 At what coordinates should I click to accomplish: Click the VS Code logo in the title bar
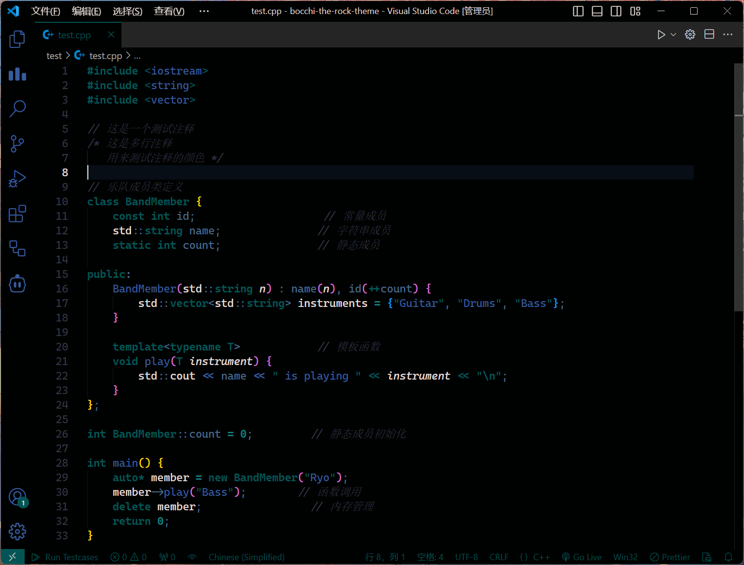[x=13, y=11]
